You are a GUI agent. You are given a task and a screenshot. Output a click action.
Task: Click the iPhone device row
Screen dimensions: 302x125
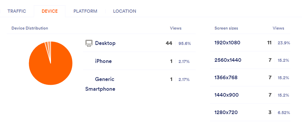(103, 61)
